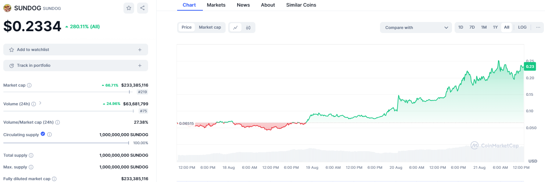Select the 7D time range button
Image resolution: width=545 pixels, height=182 pixels.
472,28
